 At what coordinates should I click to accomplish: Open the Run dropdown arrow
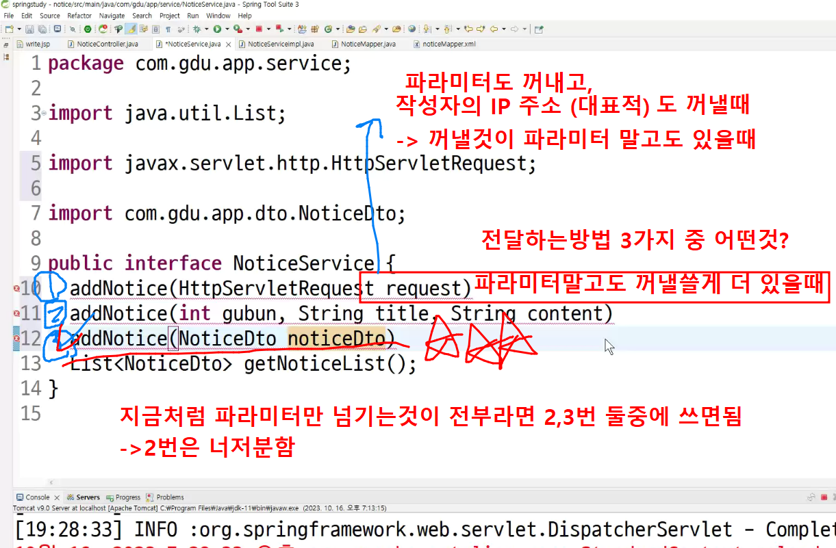coord(227,29)
